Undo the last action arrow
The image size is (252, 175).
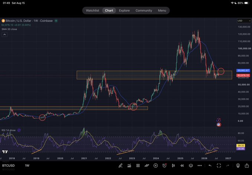[210, 165]
